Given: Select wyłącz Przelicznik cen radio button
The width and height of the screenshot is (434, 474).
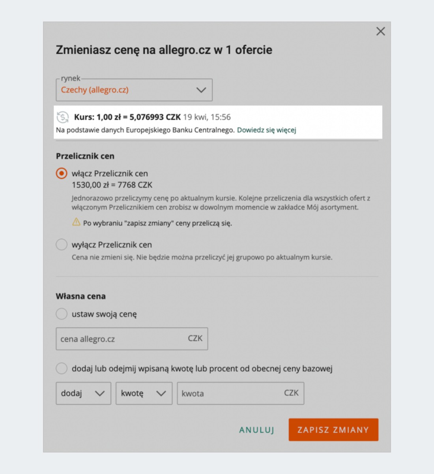Looking at the screenshot, I should click(x=62, y=245).
